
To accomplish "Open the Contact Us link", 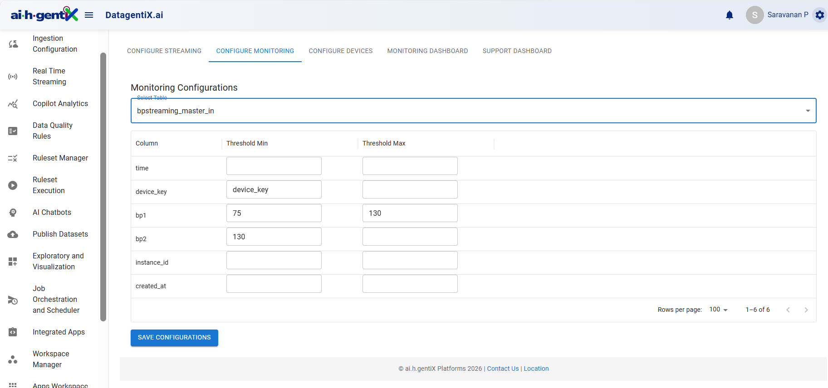I will 503,369.
